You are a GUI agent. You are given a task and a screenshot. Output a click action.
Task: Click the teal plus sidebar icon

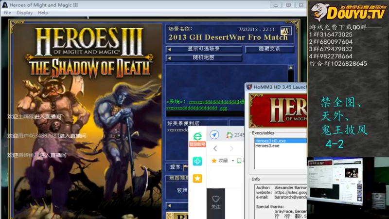coord(197,162)
